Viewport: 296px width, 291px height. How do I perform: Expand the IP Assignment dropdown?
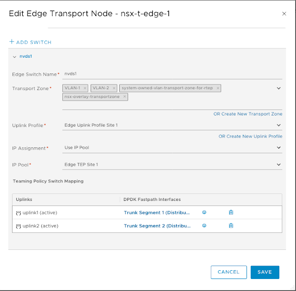[x=279, y=148]
